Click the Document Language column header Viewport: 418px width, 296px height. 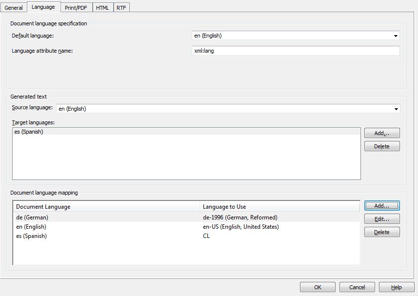click(x=106, y=207)
